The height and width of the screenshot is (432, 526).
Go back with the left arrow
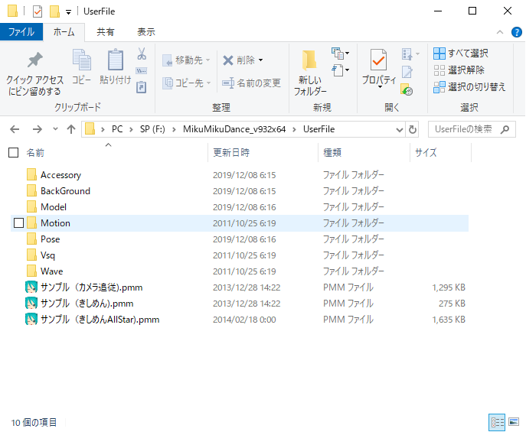click(x=15, y=129)
